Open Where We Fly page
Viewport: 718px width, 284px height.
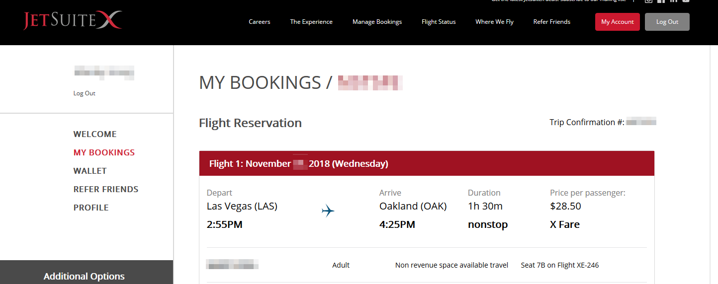coord(494,22)
